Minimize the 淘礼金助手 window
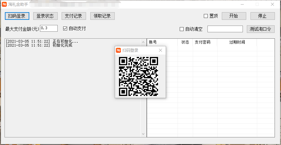The height and width of the screenshot is (145, 281). click(x=242, y=4)
